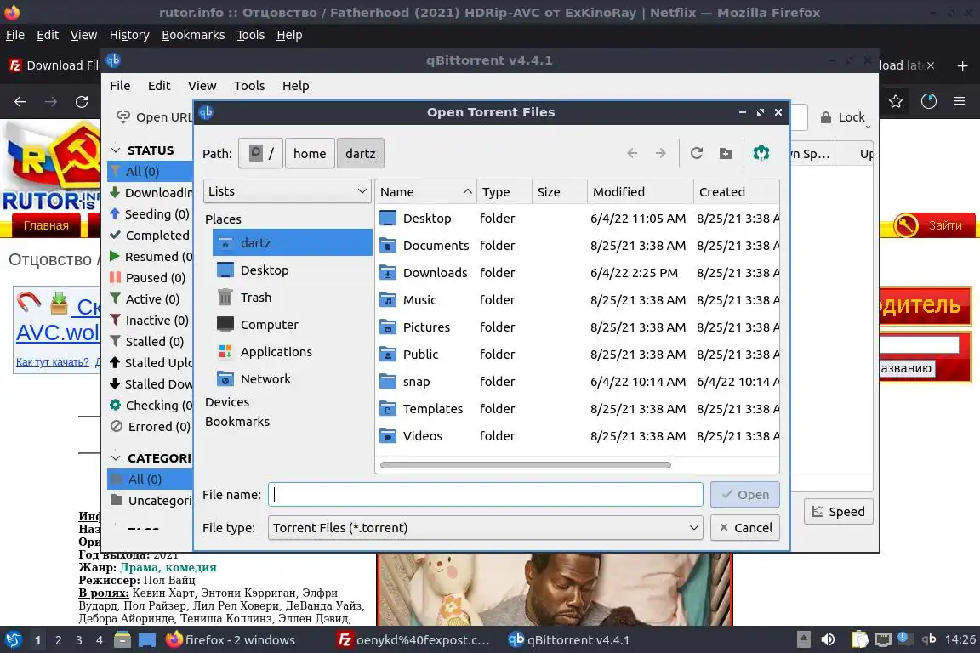Viewport: 980px width, 653px height.
Task: Reload the directory listing in file dialog
Action: 696,153
